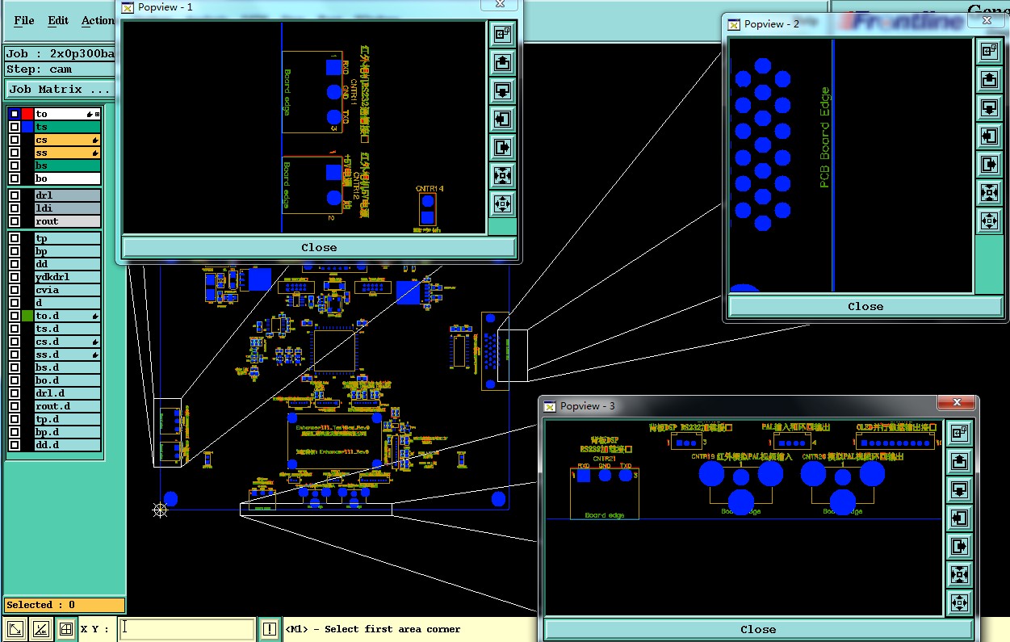The width and height of the screenshot is (1010, 642).
Task: Click the angle measurement icon by X Y
Action: click(40, 629)
